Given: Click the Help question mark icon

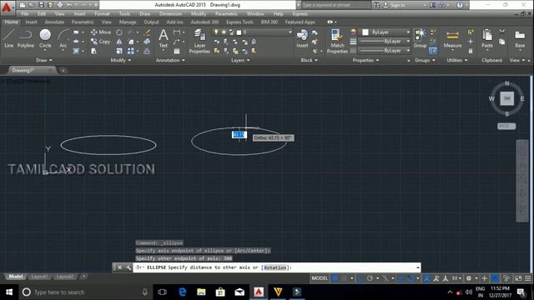Looking at the screenshot, I should (460, 5).
